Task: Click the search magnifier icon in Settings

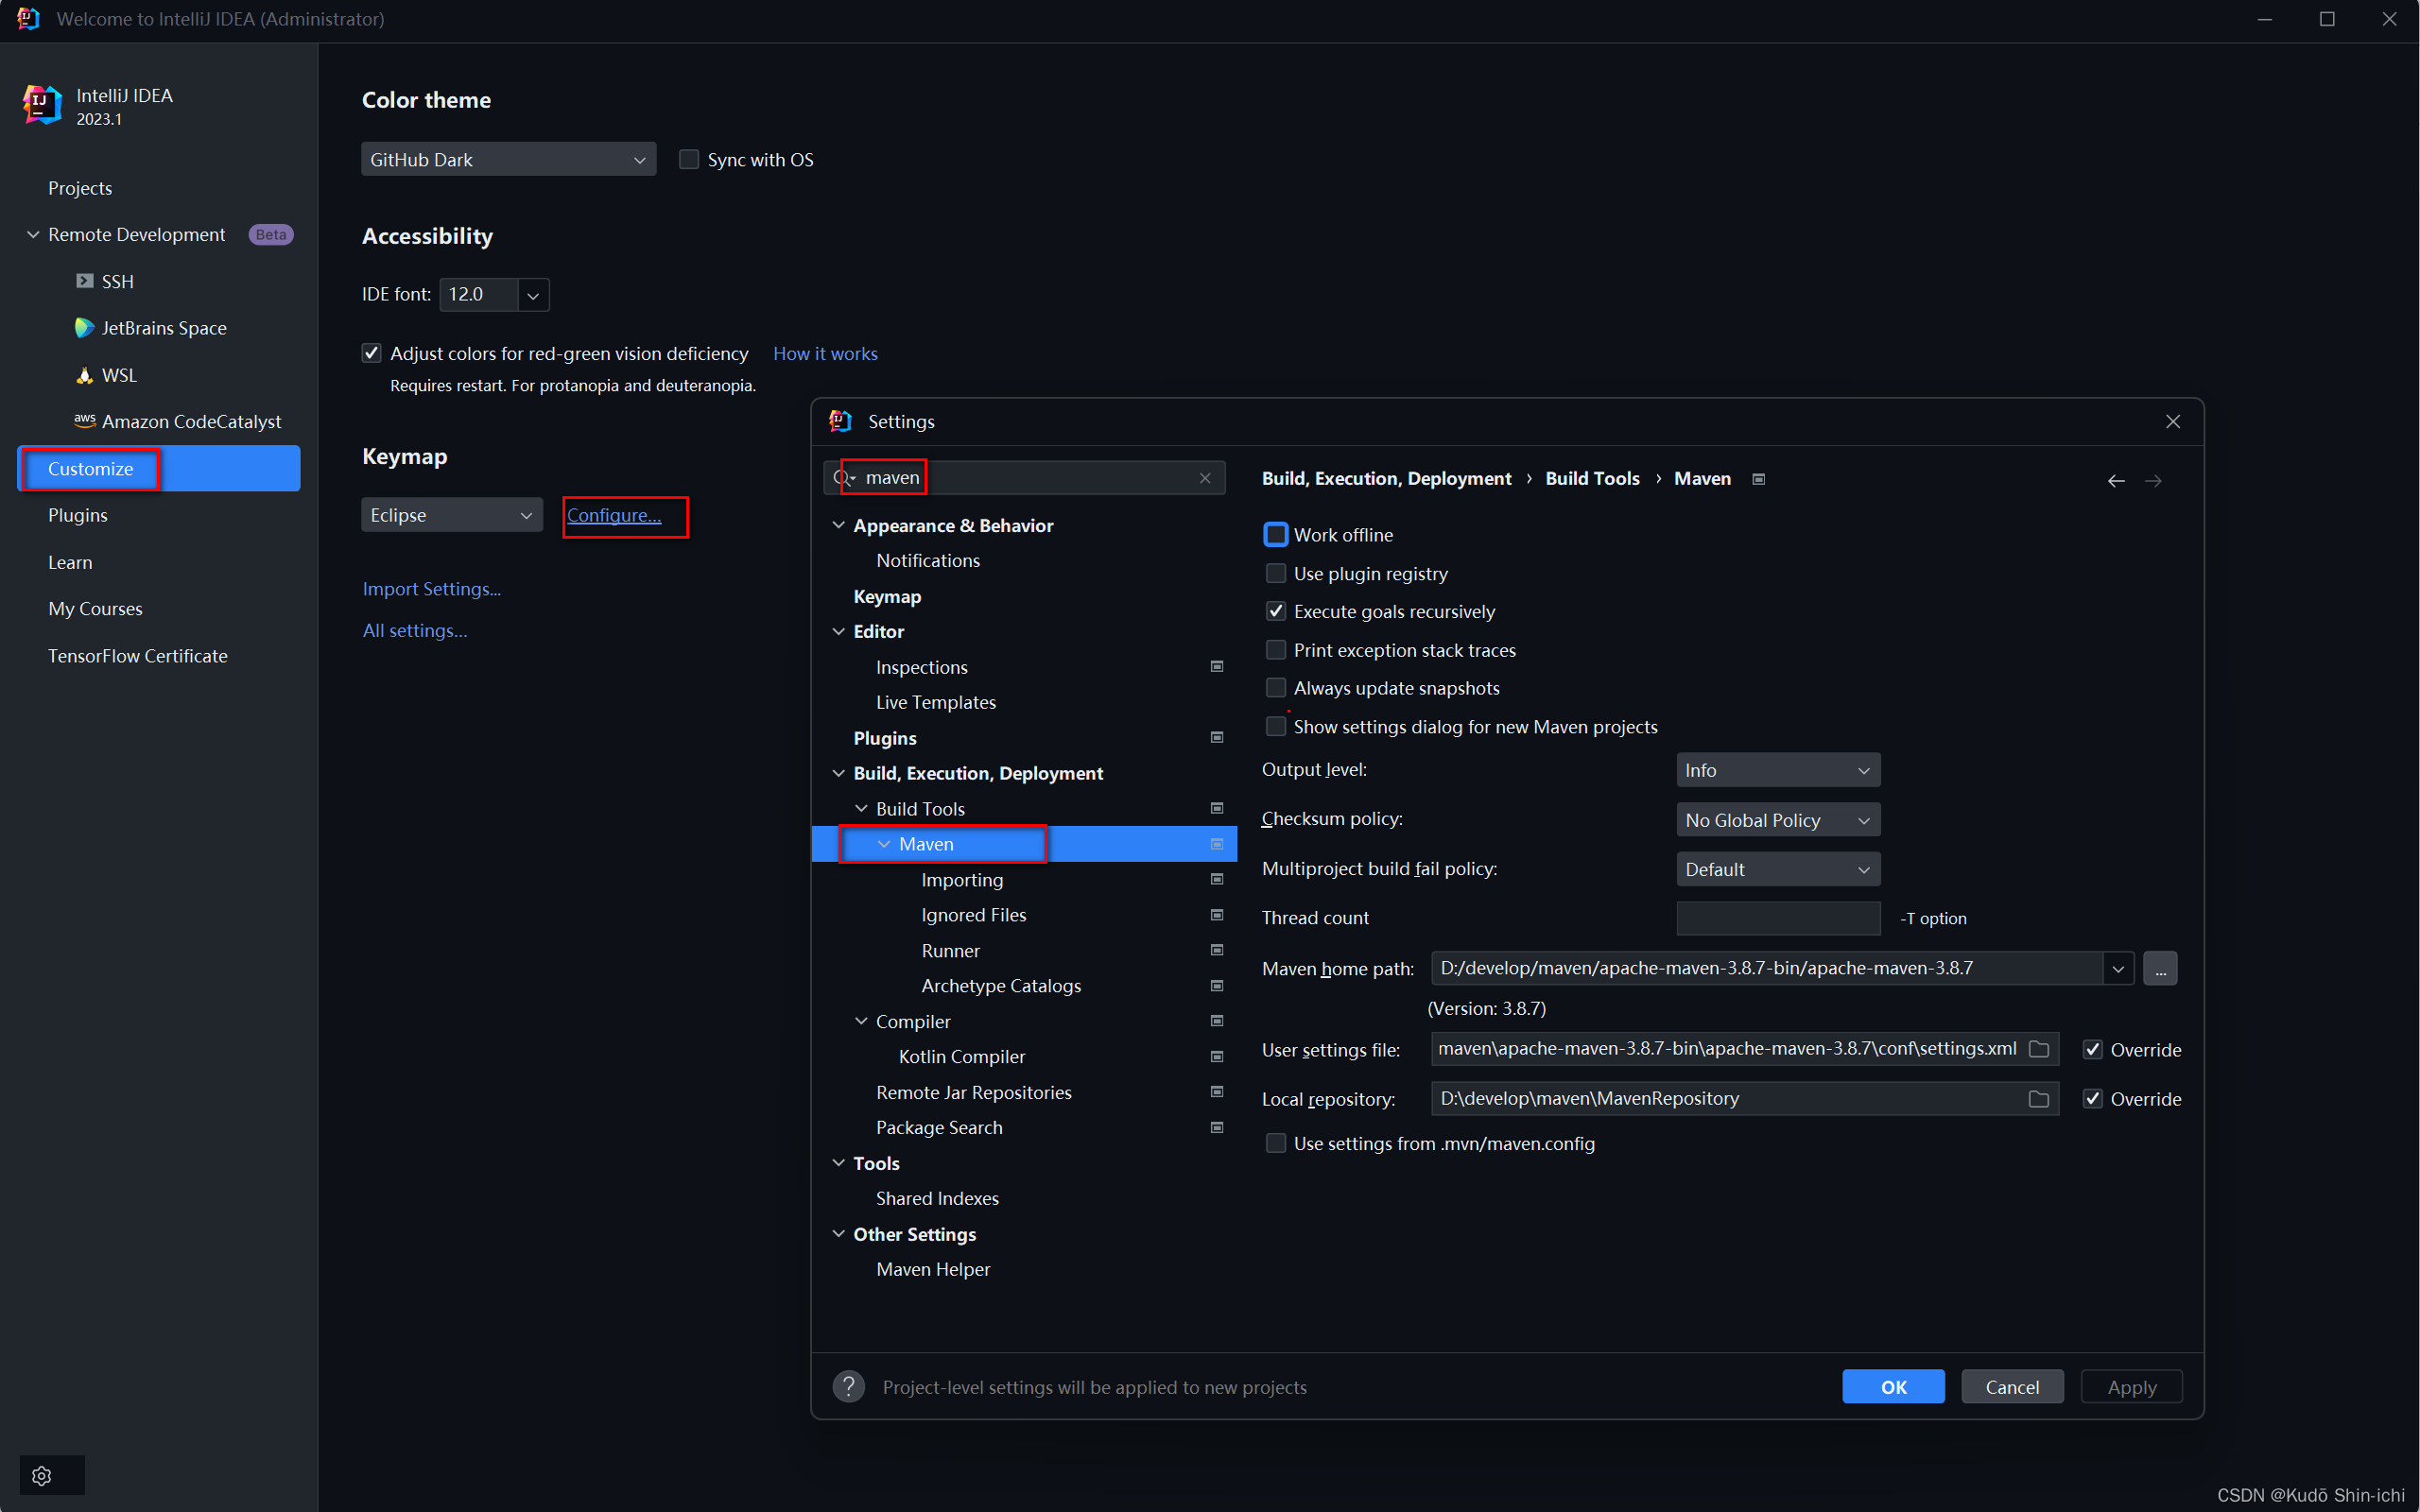Action: click(x=843, y=478)
